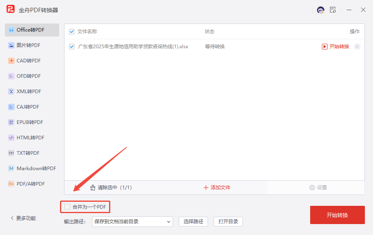Open the Office转PDF converter
The width and height of the screenshot is (373, 235).
pyautogui.click(x=32, y=30)
